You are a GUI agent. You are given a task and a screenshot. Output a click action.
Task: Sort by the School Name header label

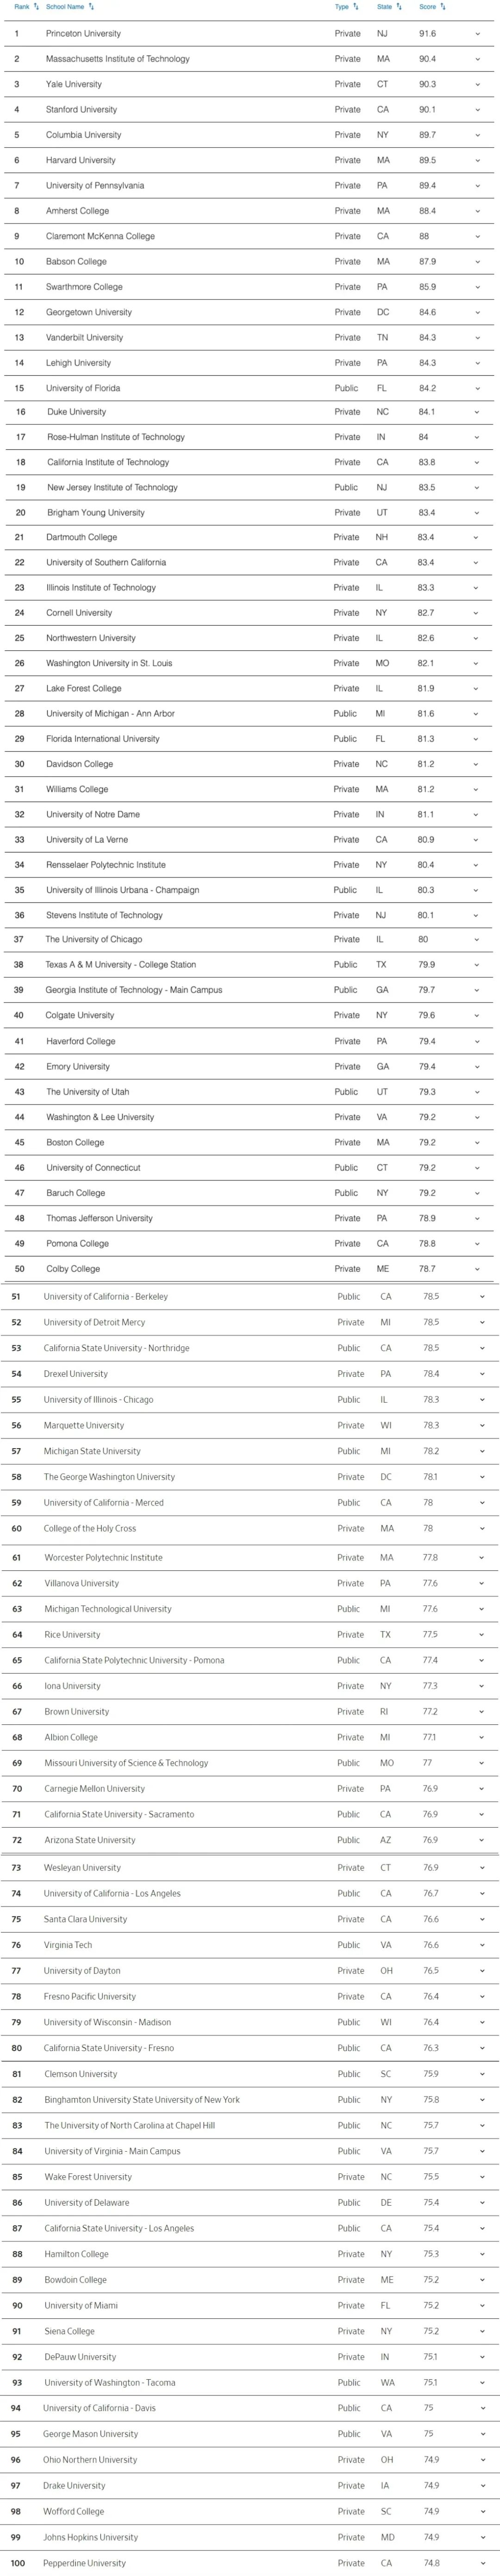click(65, 7)
